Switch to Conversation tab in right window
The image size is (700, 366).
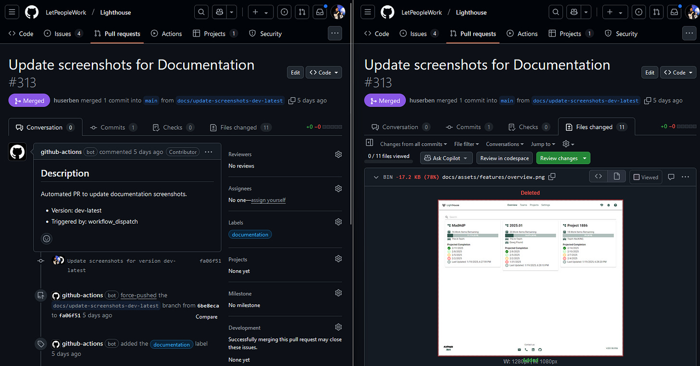click(x=401, y=127)
